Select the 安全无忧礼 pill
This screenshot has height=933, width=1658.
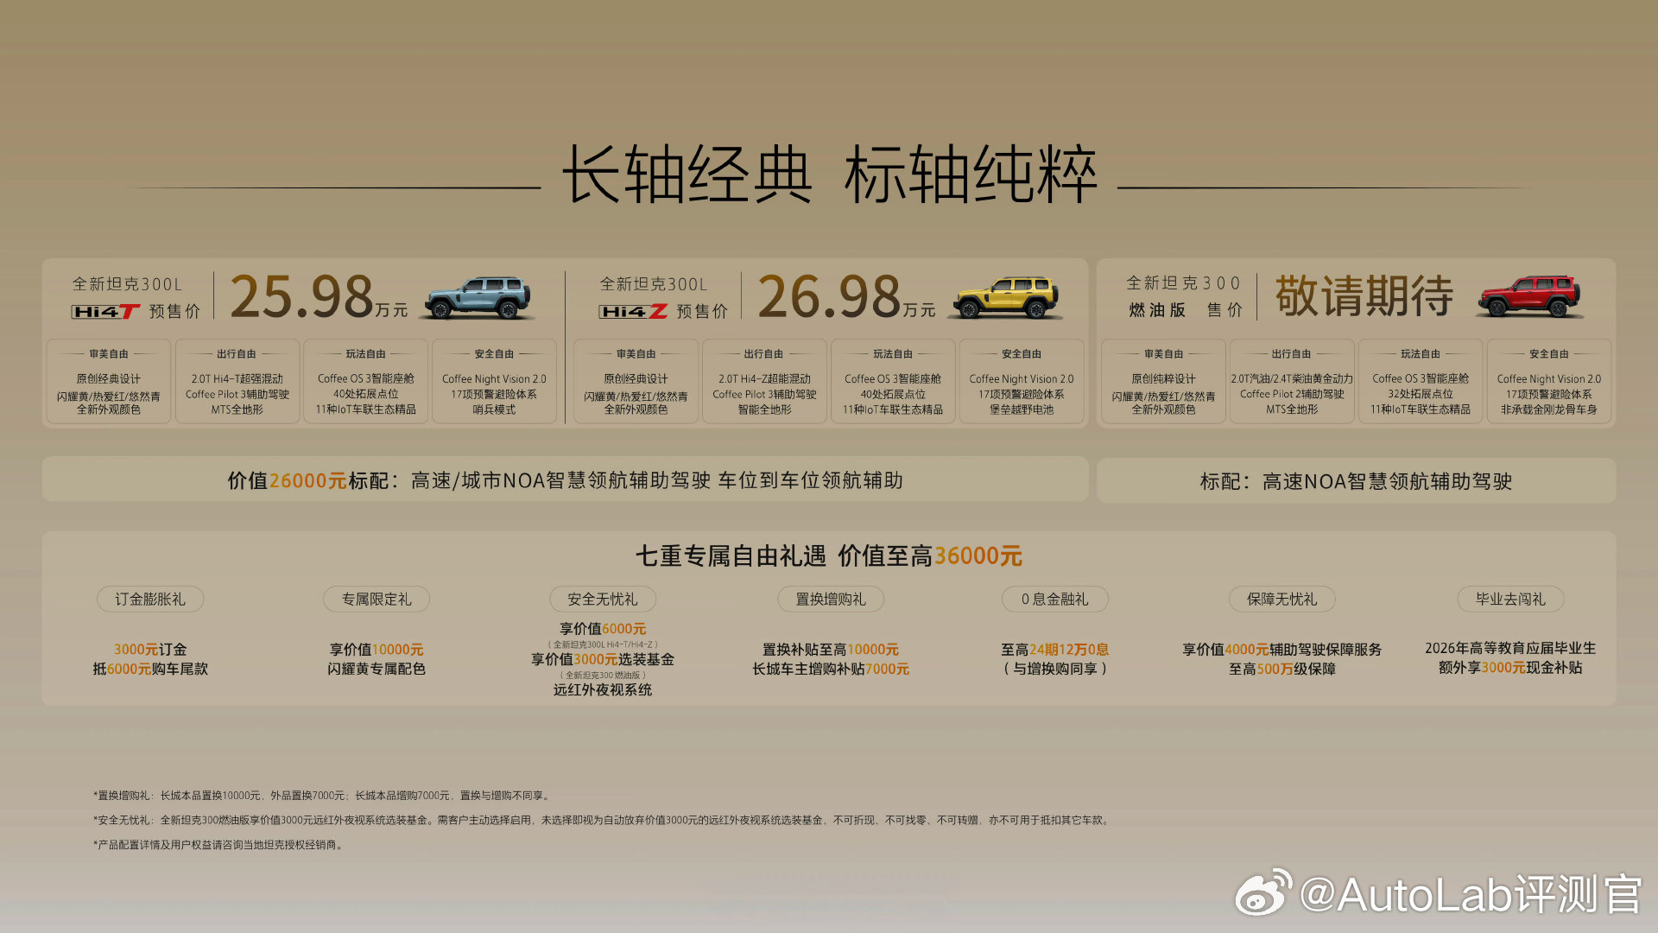tap(603, 600)
